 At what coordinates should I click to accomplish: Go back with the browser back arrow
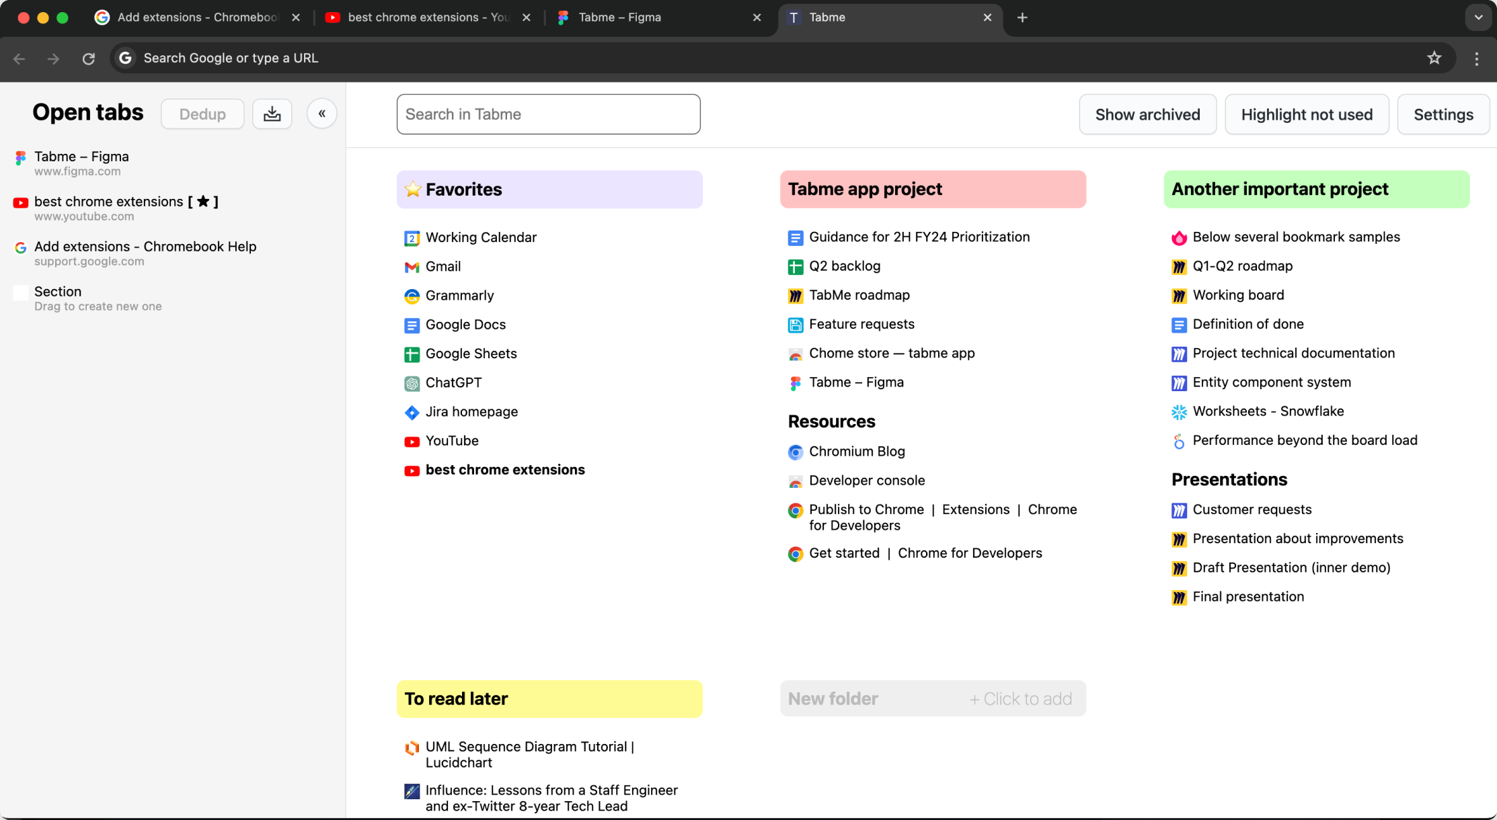[20, 58]
